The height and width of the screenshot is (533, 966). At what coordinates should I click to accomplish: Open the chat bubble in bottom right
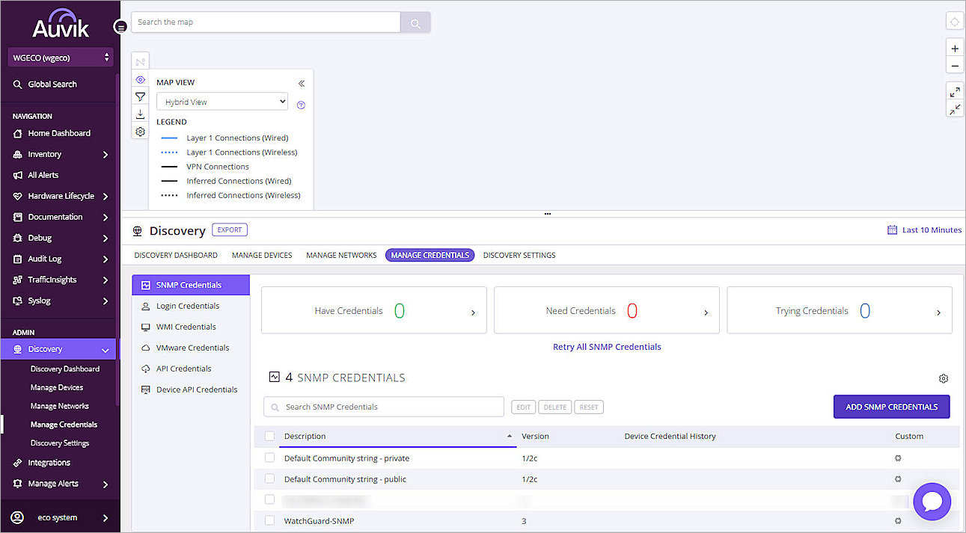tap(932, 501)
